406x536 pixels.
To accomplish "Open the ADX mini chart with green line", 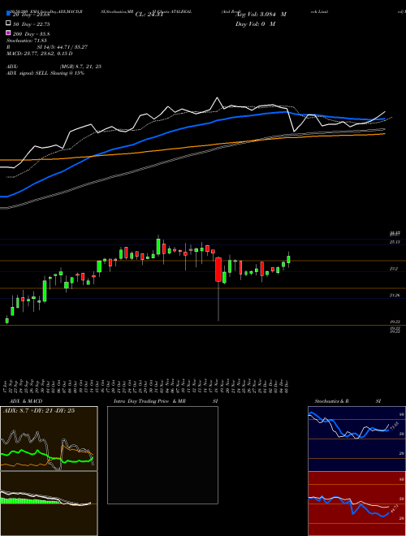I will point(49,439).
